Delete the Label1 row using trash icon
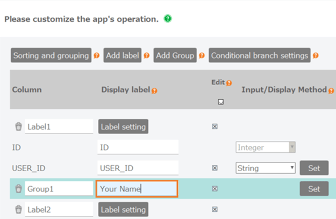Viewport: 336px width, 219px height. point(18,126)
